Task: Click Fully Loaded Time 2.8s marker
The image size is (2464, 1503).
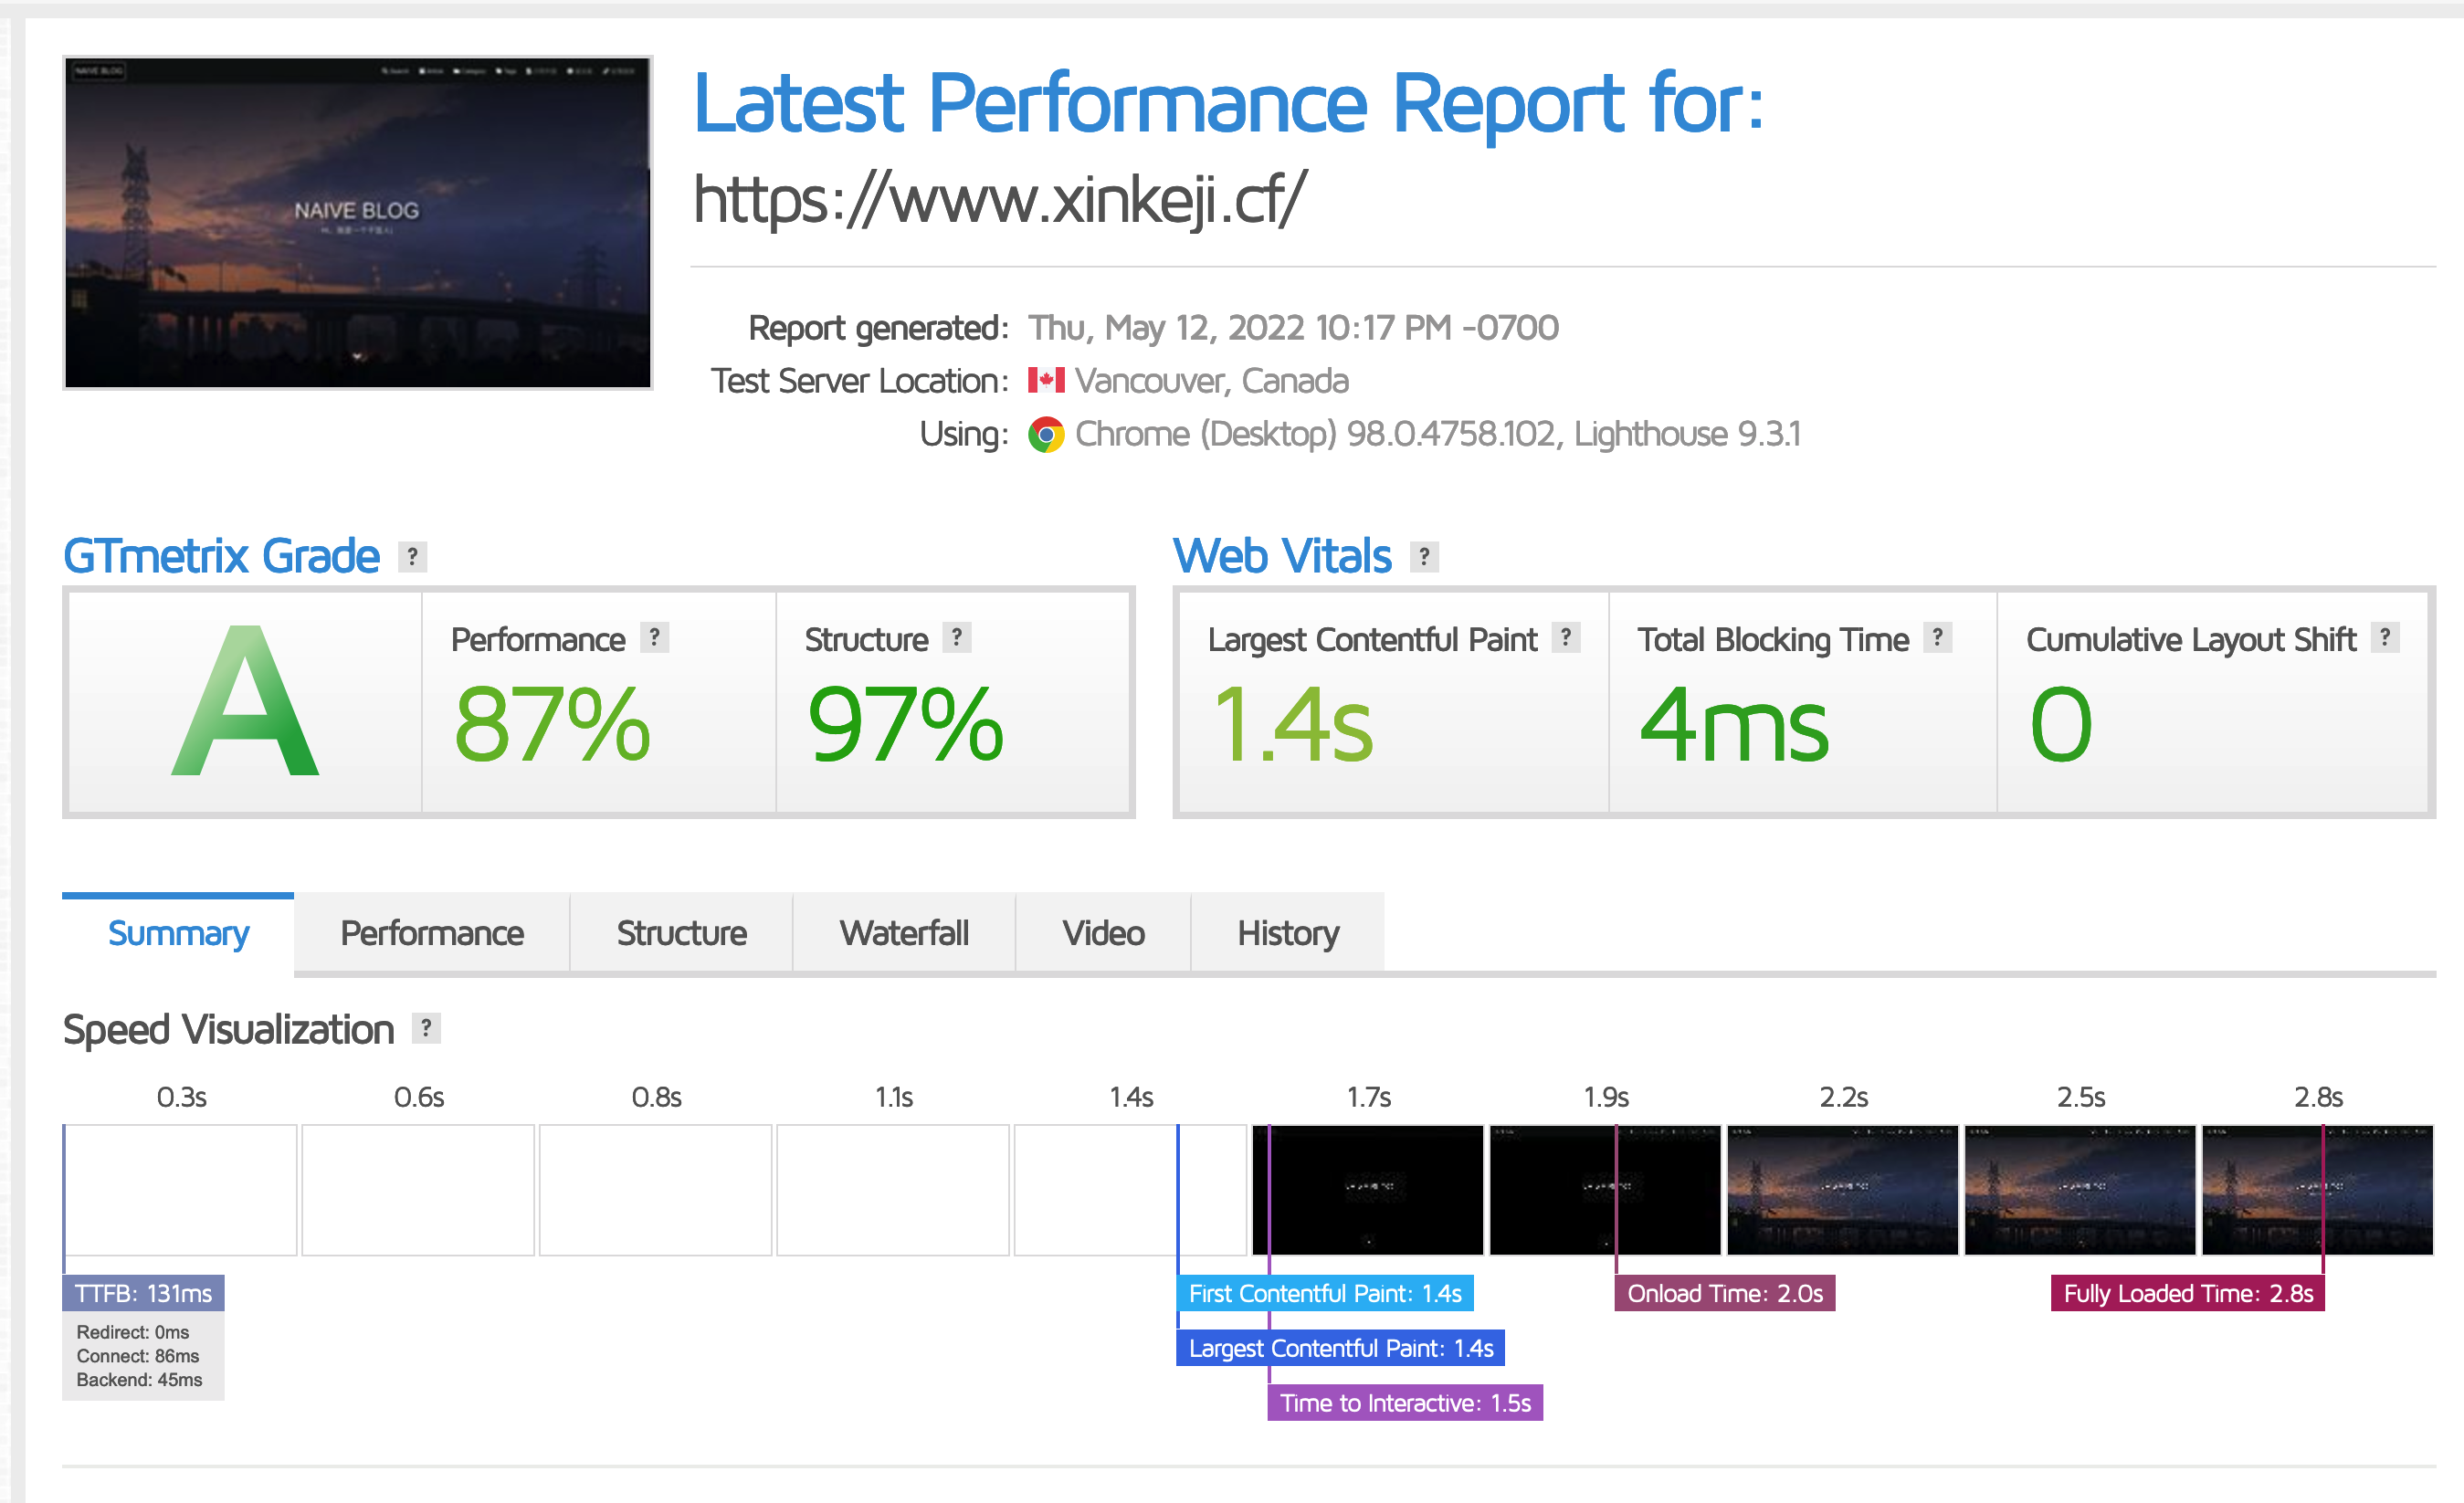Action: tap(2187, 1293)
